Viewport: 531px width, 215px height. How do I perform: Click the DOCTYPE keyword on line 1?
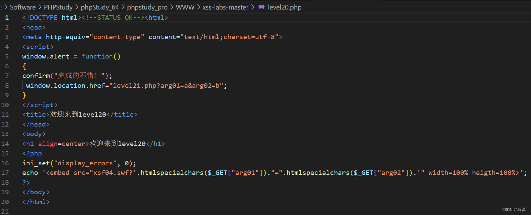[x=44, y=18]
